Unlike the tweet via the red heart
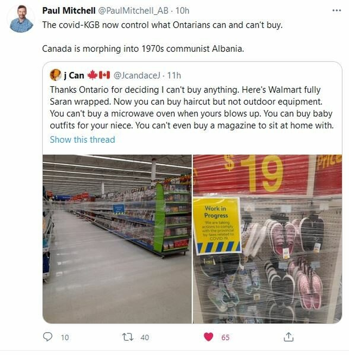This screenshot has height=355, width=349. click(208, 337)
